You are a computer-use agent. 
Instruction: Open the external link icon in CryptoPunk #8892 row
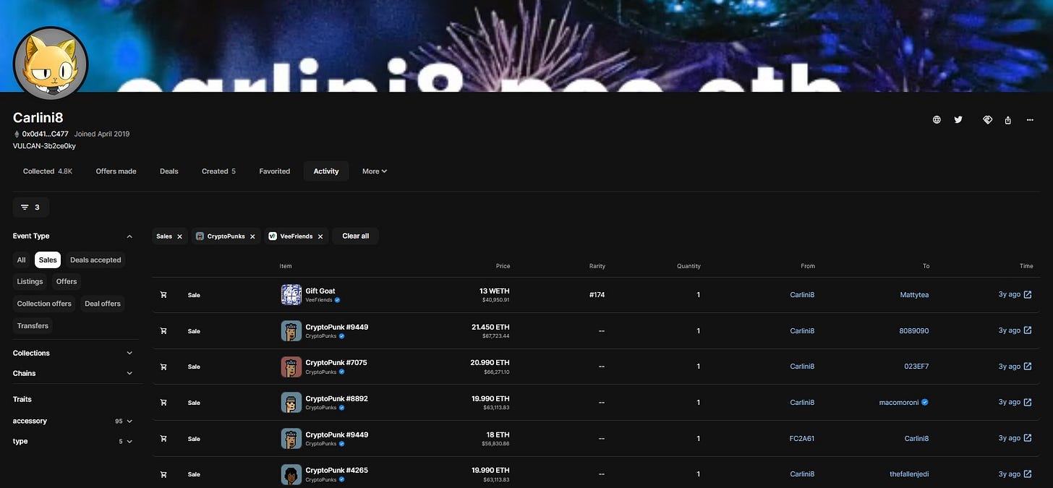[x=1028, y=402]
